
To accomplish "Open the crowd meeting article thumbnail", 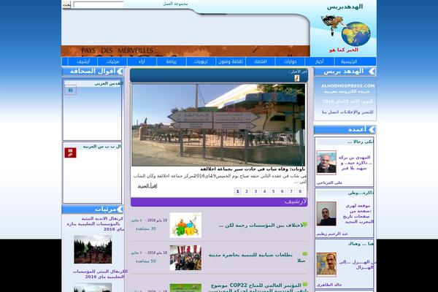I will (185, 258).
